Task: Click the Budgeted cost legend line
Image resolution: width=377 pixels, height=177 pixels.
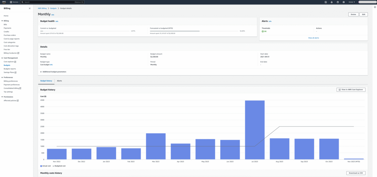Action: click(53, 166)
